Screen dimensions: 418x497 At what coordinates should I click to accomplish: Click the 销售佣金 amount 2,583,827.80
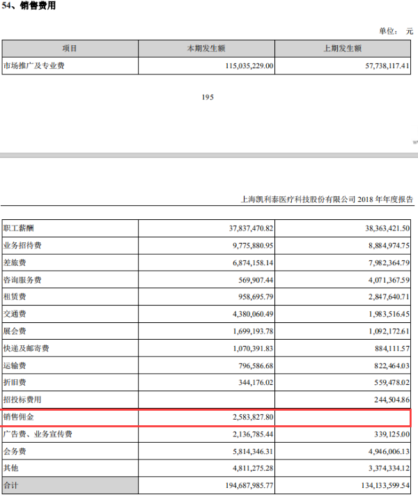pyautogui.click(x=253, y=417)
